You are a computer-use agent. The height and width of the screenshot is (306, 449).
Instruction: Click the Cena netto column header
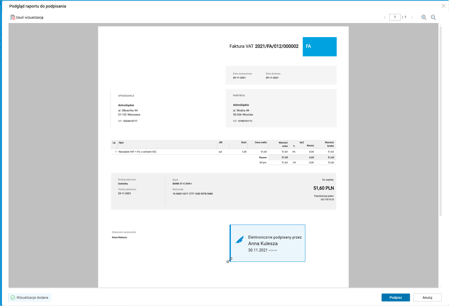pos(261,143)
